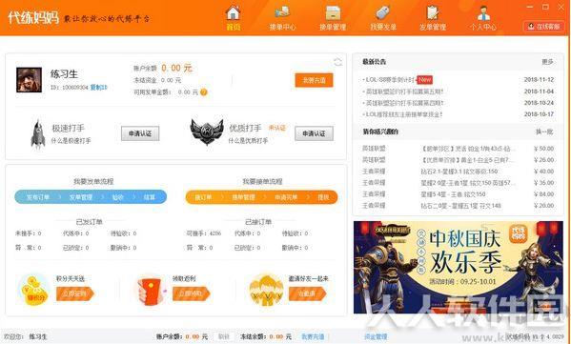Click the orange 我要充值 button
The width and height of the screenshot is (571, 344).
point(314,80)
